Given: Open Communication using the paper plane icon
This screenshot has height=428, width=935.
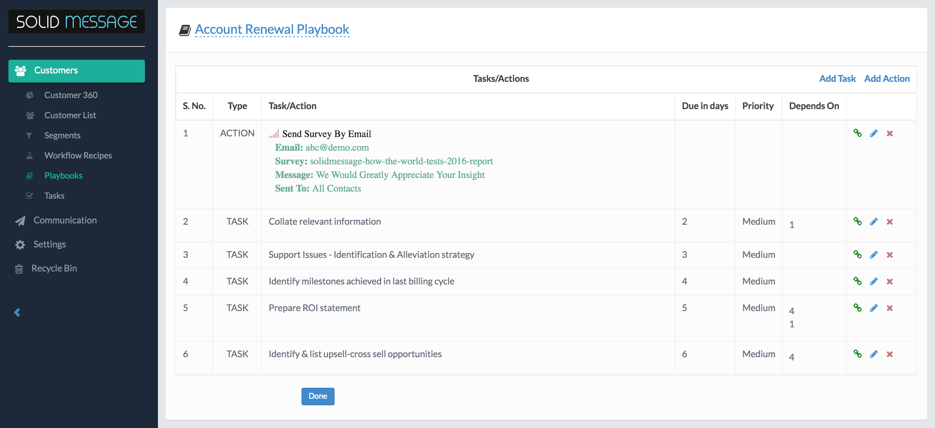Looking at the screenshot, I should click(19, 221).
